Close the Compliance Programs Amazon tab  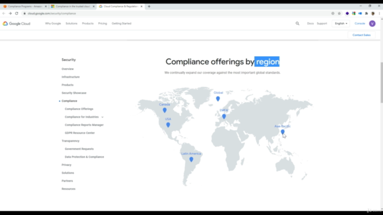[x=45, y=7]
